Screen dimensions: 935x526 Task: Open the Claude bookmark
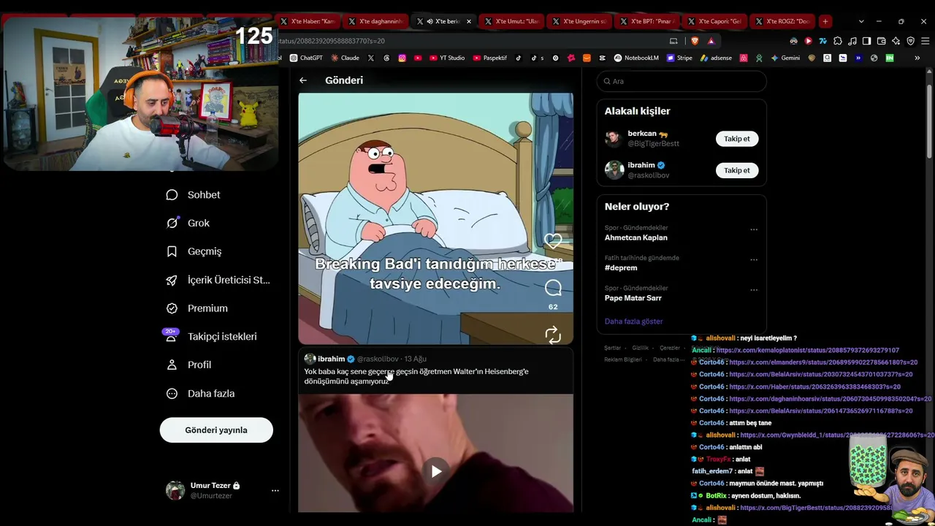(345, 58)
